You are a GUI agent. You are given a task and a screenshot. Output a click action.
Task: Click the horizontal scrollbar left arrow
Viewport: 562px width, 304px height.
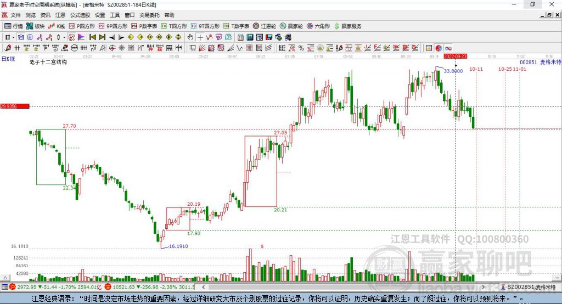[x=204, y=287]
